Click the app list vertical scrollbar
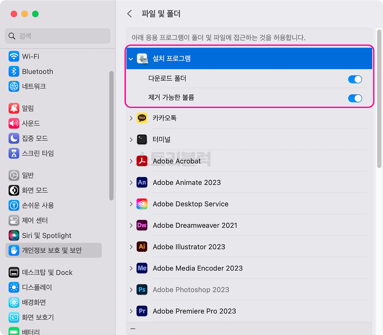This screenshot has width=383, height=335. (x=379, y=99)
